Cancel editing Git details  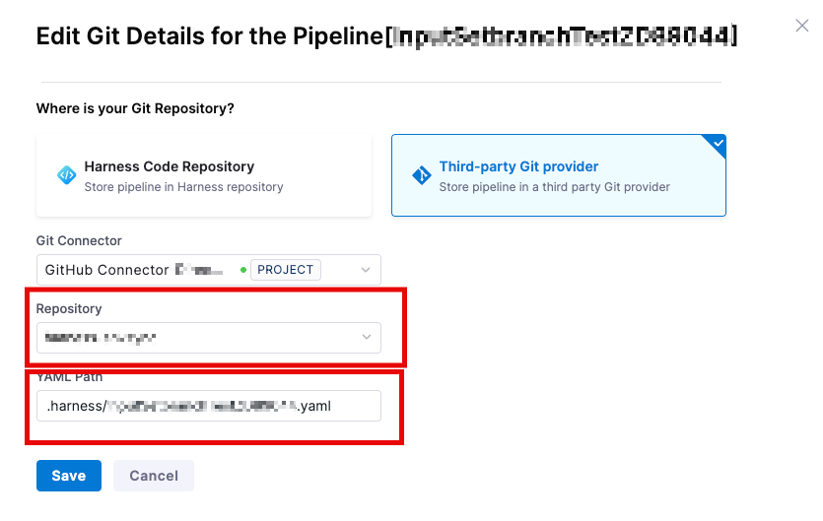154,476
